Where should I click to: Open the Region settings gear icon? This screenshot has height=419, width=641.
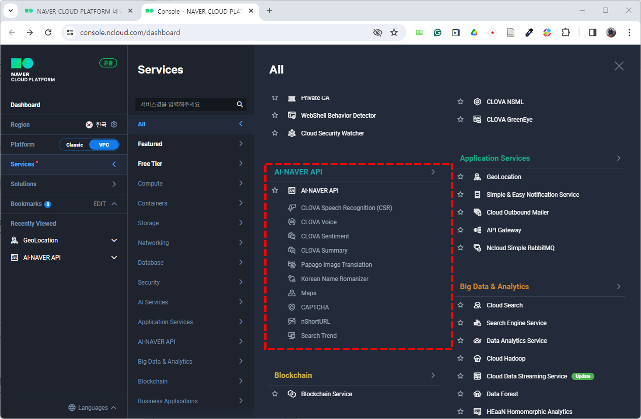[114, 124]
